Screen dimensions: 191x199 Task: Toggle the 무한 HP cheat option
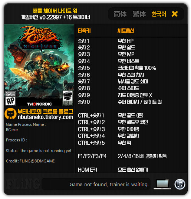[126, 41]
